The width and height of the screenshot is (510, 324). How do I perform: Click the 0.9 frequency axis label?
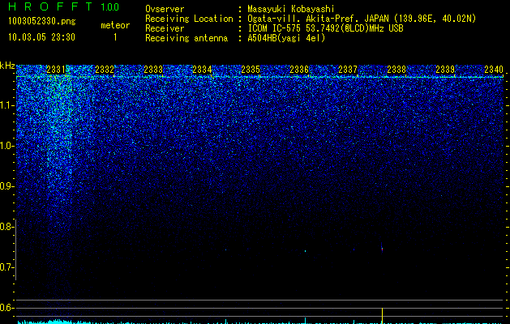(x=6, y=186)
